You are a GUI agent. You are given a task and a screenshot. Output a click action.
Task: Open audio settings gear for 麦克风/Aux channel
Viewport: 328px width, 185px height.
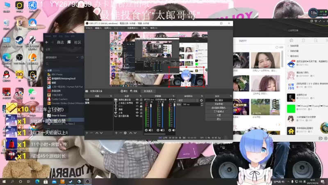click(x=146, y=130)
